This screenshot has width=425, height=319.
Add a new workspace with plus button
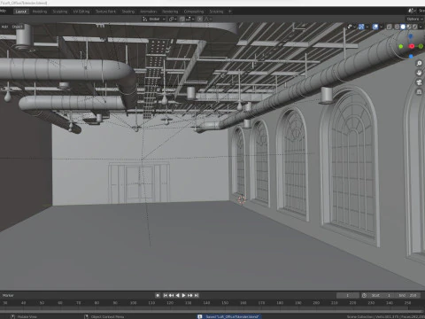pyautogui.click(x=230, y=12)
